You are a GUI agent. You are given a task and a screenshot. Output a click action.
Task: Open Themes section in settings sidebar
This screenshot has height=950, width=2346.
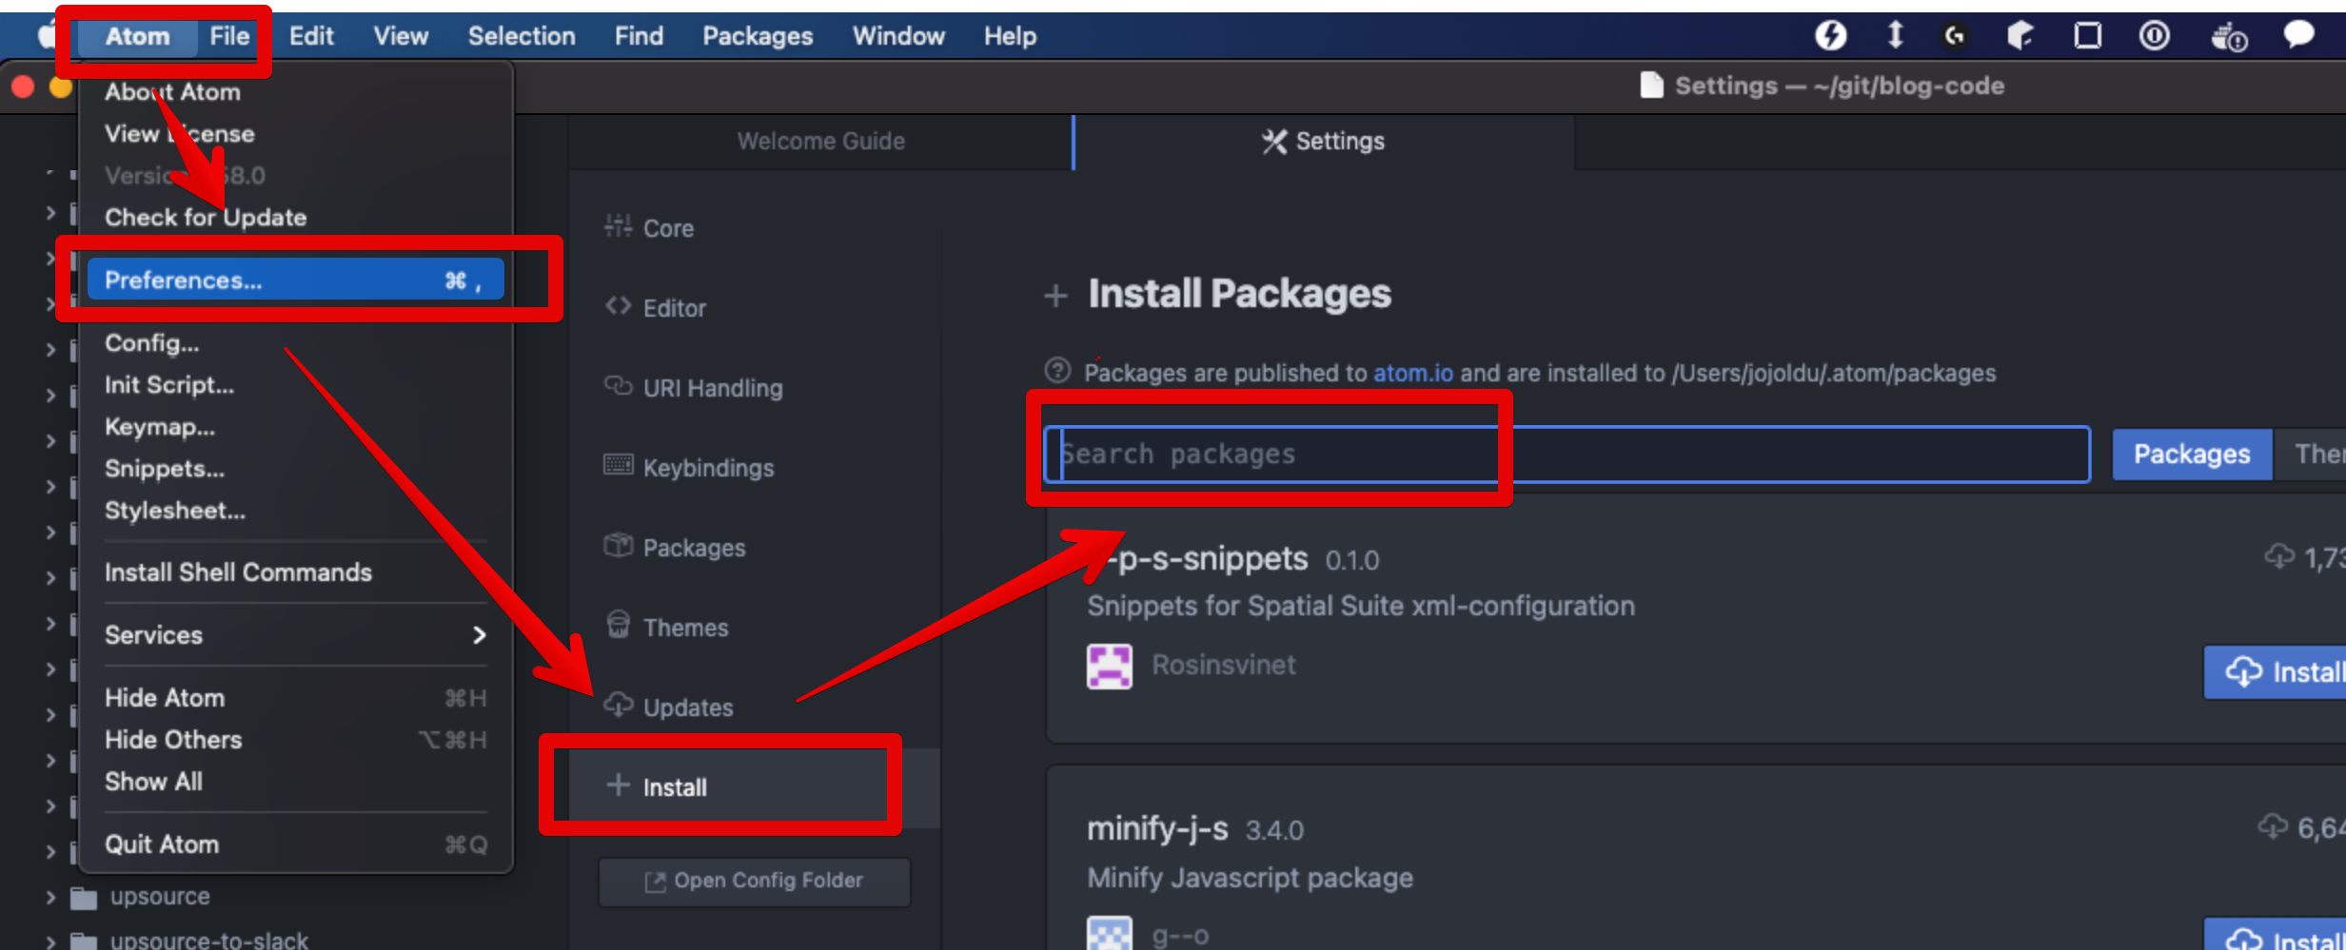(x=666, y=628)
